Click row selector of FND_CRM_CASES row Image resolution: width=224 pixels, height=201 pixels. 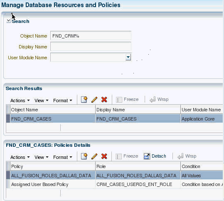(8, 118)
